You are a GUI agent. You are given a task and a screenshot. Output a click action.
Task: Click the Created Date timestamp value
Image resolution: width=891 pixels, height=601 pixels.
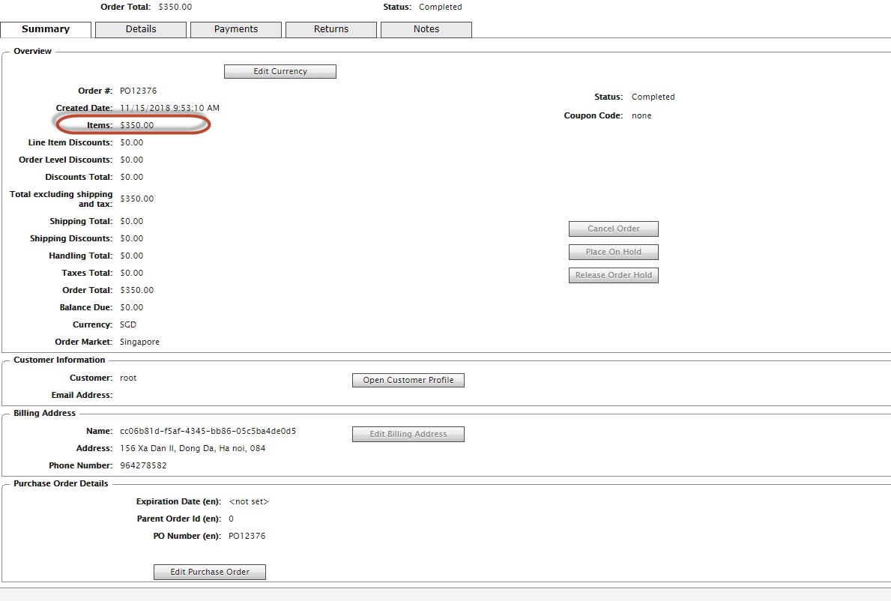point(169,108)
